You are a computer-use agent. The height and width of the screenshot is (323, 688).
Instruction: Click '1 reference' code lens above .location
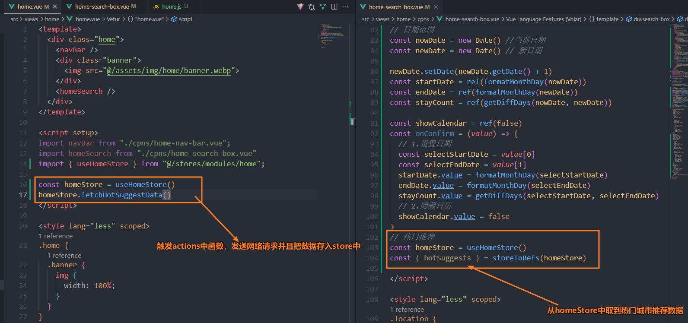[407, 310]
